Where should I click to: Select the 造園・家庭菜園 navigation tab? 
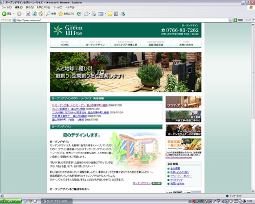coord(156,44)
